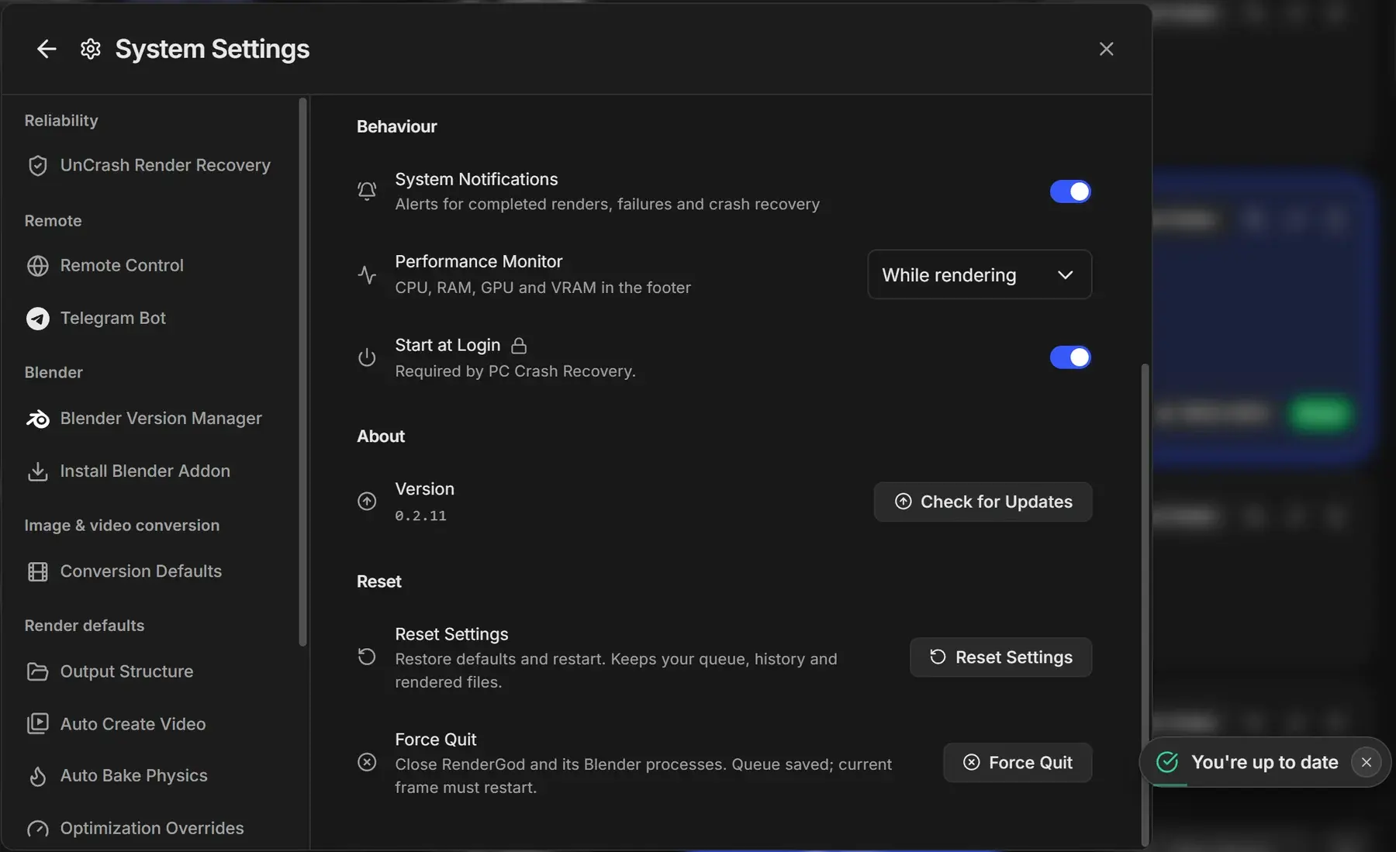
Task: Dismiss the You're up to date notification
Action: (x=1366, y=763)
